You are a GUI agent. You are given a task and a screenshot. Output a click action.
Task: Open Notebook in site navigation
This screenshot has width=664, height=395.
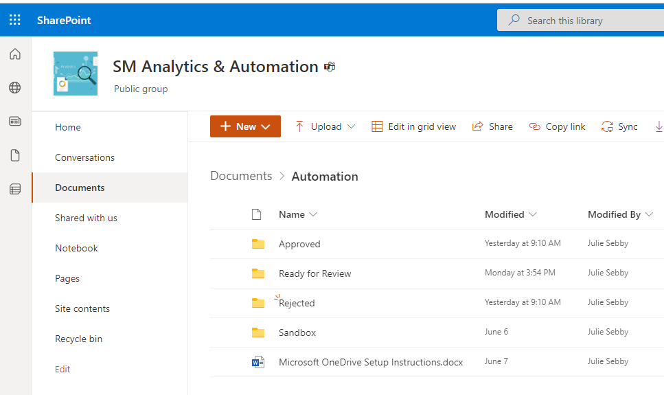coord(76,249)
